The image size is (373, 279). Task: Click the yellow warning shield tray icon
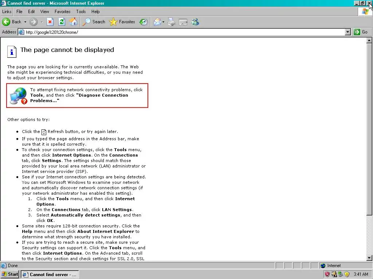pyautogui.click(x=347, y=275)
